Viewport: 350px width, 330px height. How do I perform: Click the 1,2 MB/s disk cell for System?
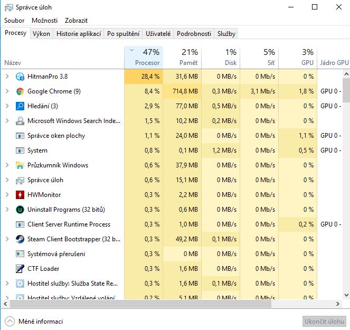pyautogui.click(x=221, y=150)
